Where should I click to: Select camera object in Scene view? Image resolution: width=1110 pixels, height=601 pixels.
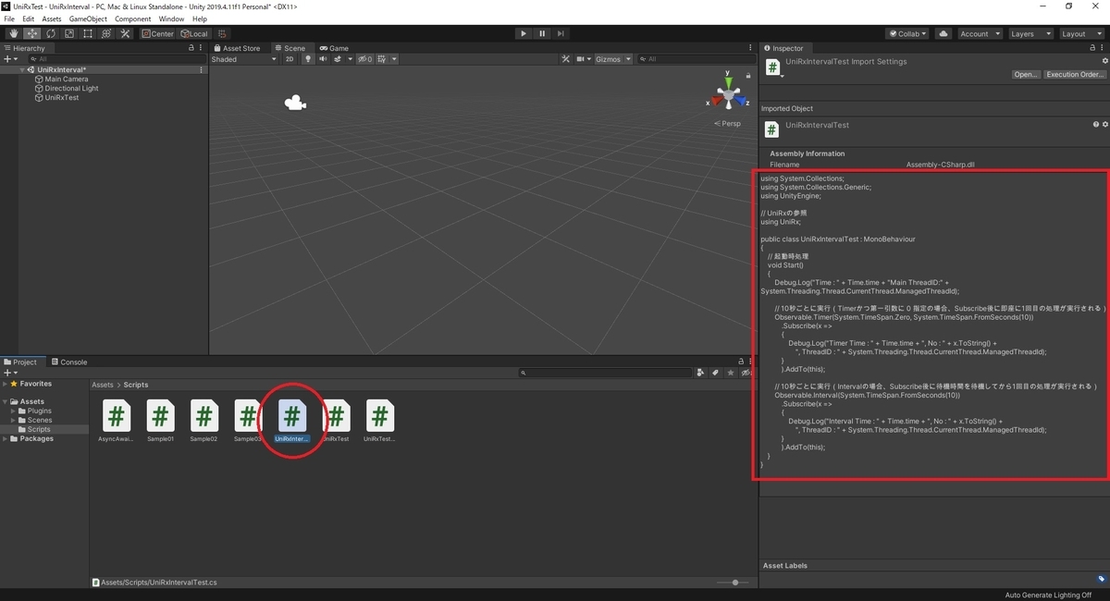tap(296, 104)
